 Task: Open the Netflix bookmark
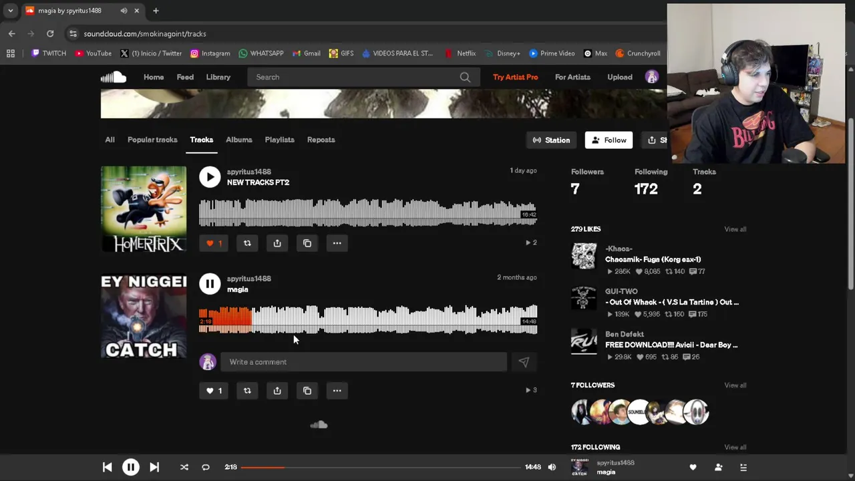460,53
